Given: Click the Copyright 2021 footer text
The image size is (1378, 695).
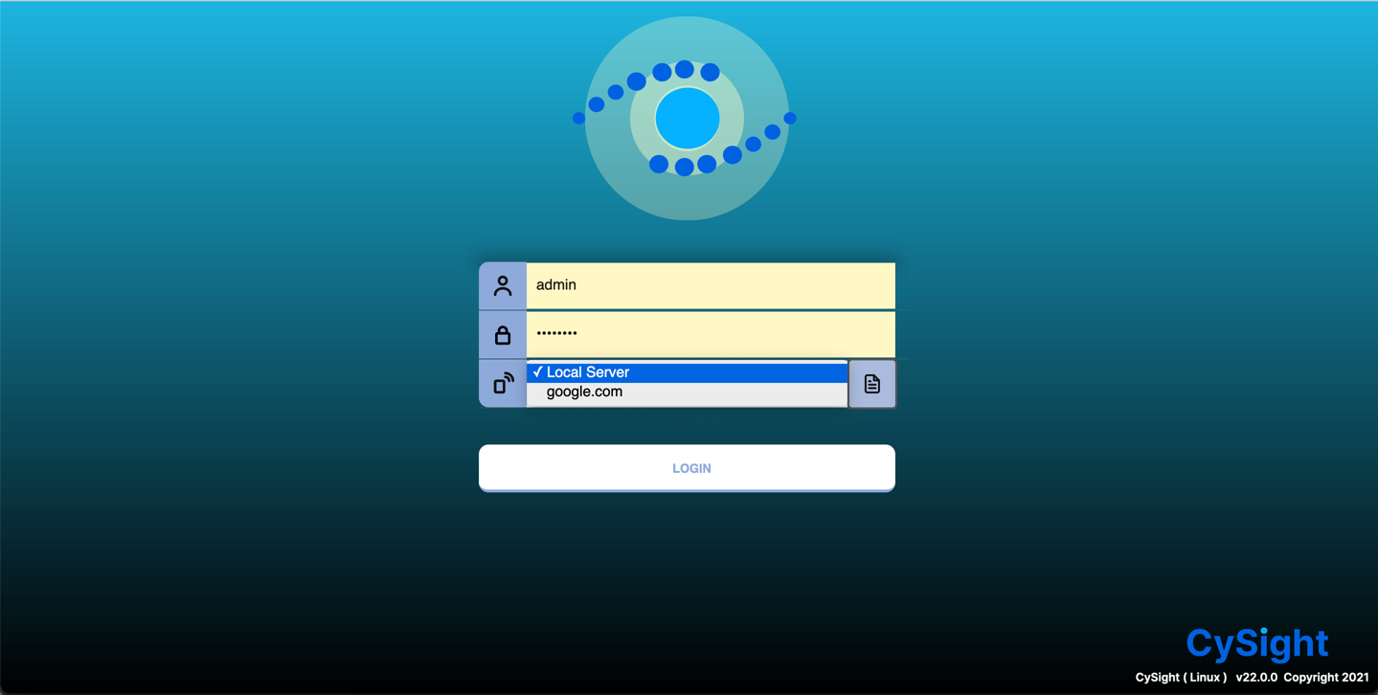Looking at the screenshot, I should click(x=1326, y=677).
